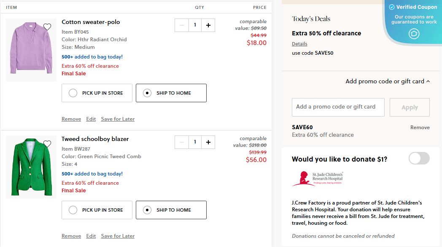This screenshot has width=442, height=247.
Task: Edit the Tweed schoolboy blazer item
Action: point(91,236)
